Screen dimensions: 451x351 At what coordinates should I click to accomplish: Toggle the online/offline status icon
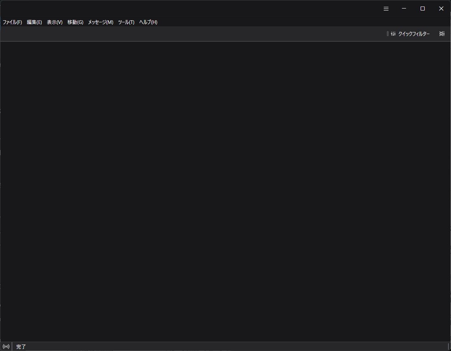6,347
